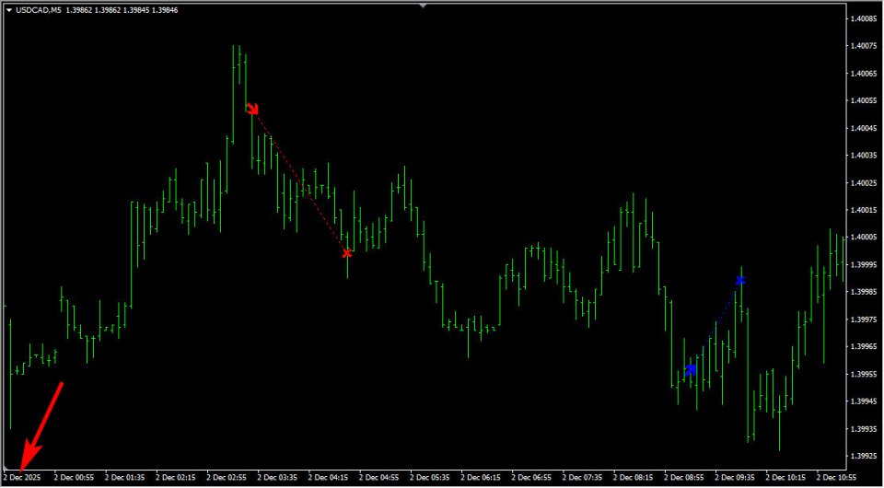Click the USDCAD,M5 chart title text
This screenshot has width=884, height=488.
(x=39, y=10)
